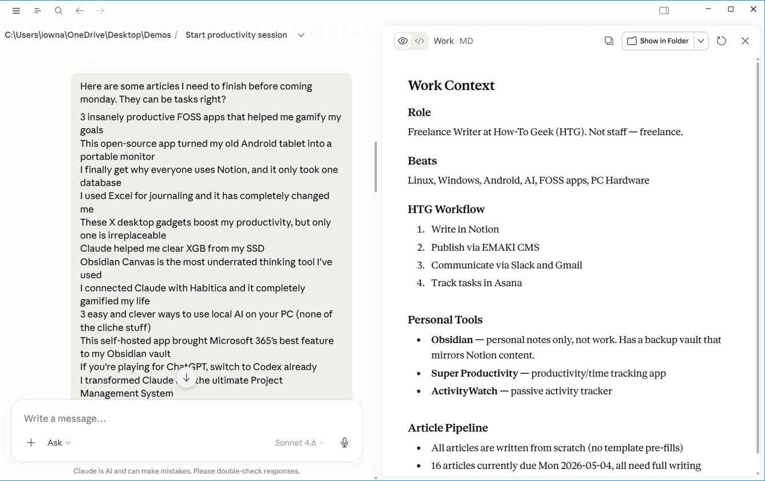Image resolution: width=765 pixels, height=481 pixels.
Task: Open the hamburger menu
Action: click(16, 11)
